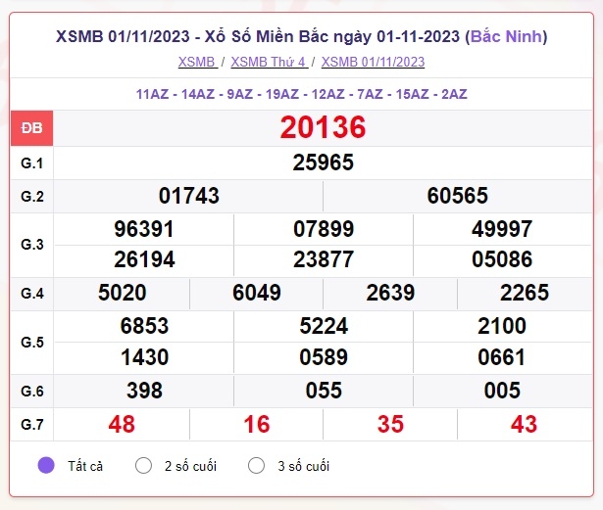Click the G.4 number 6049

[x=257, y=293]
